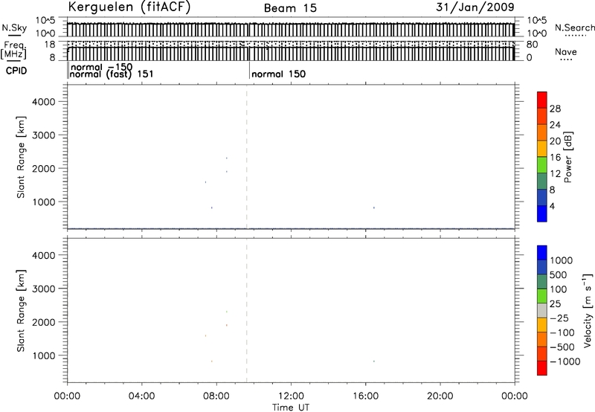Click the '04:00' time tick label
This screenshot has height=412, width=595.
pos(141,396)
